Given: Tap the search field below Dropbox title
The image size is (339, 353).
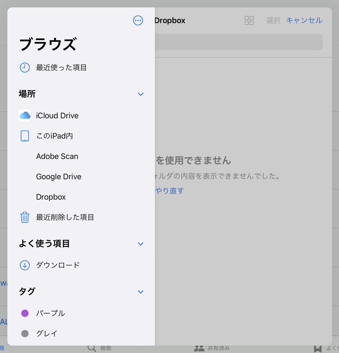Looking at the screenshot, I should coord(239,42).
